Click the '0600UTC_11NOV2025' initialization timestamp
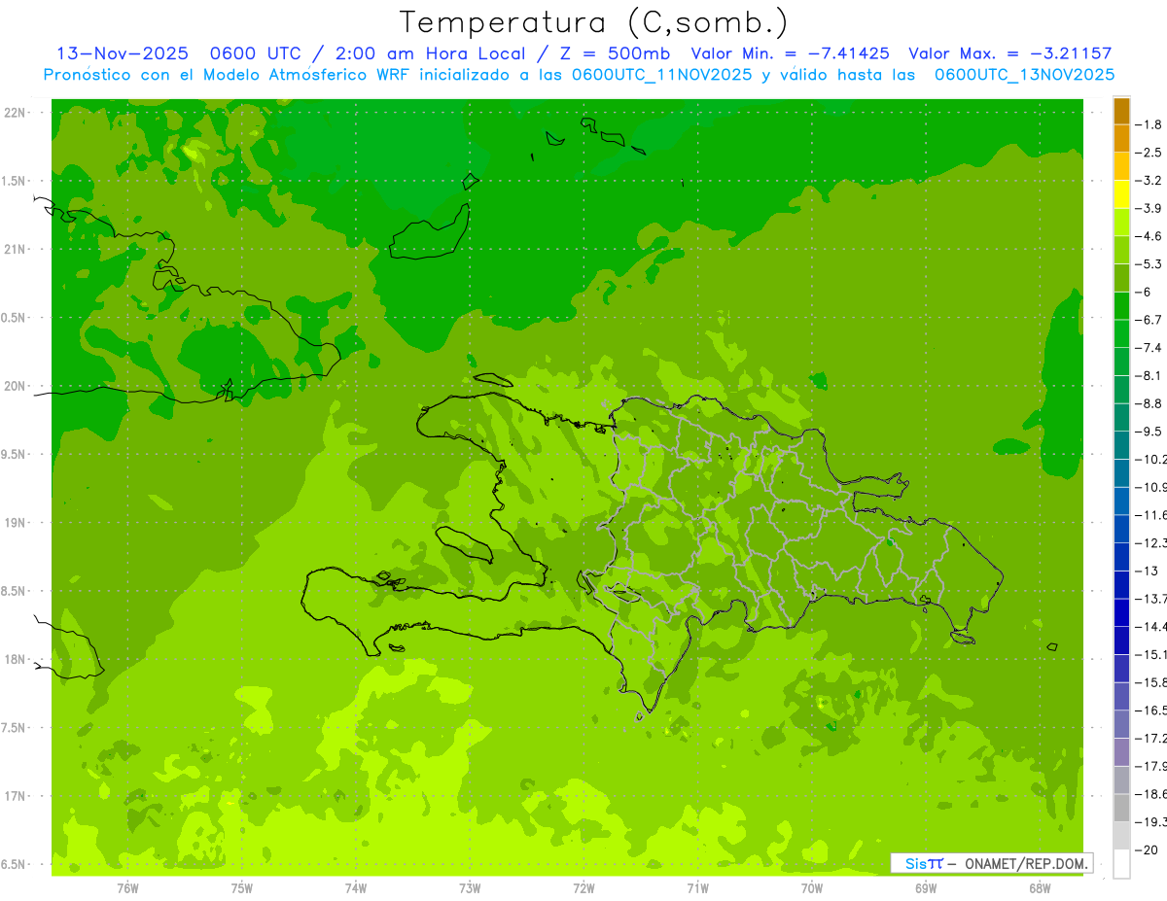The image size is (1167, 901). click(x=661, y=75)
